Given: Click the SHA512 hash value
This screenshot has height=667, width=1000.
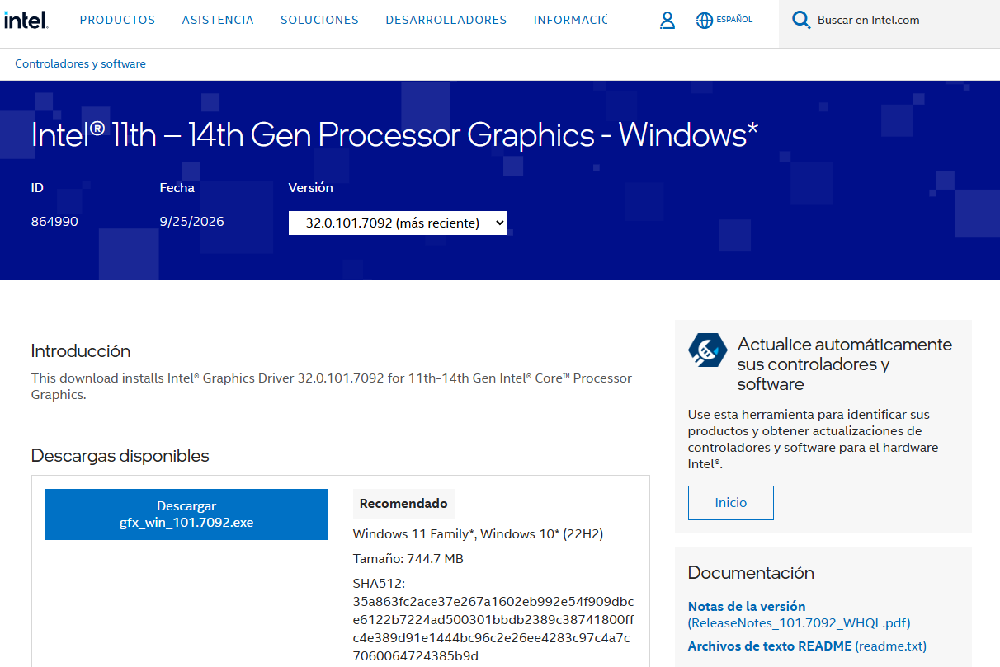Looking at the screenshot, I should pos(493,628).
